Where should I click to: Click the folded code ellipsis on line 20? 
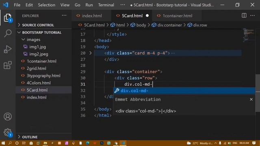pos(173,53)
